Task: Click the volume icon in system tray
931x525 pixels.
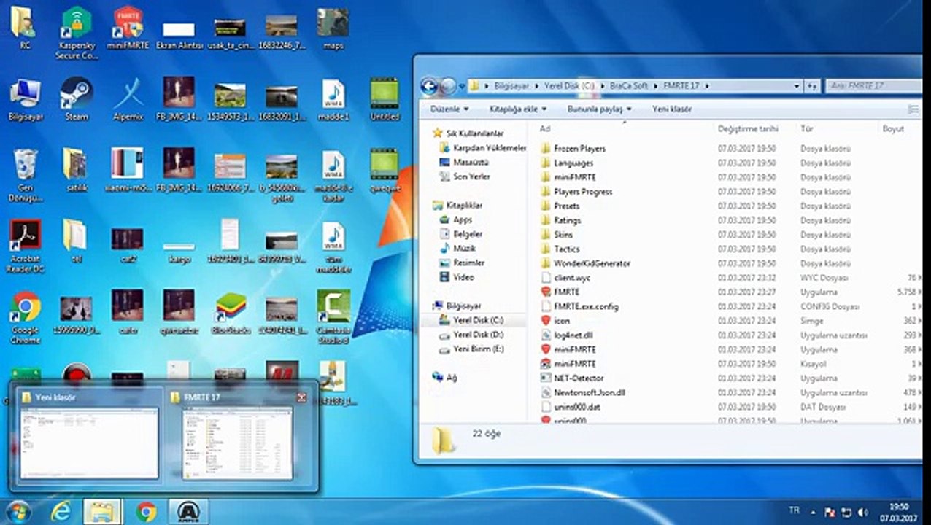Action: pyautogui.click(x=863, y=512)
